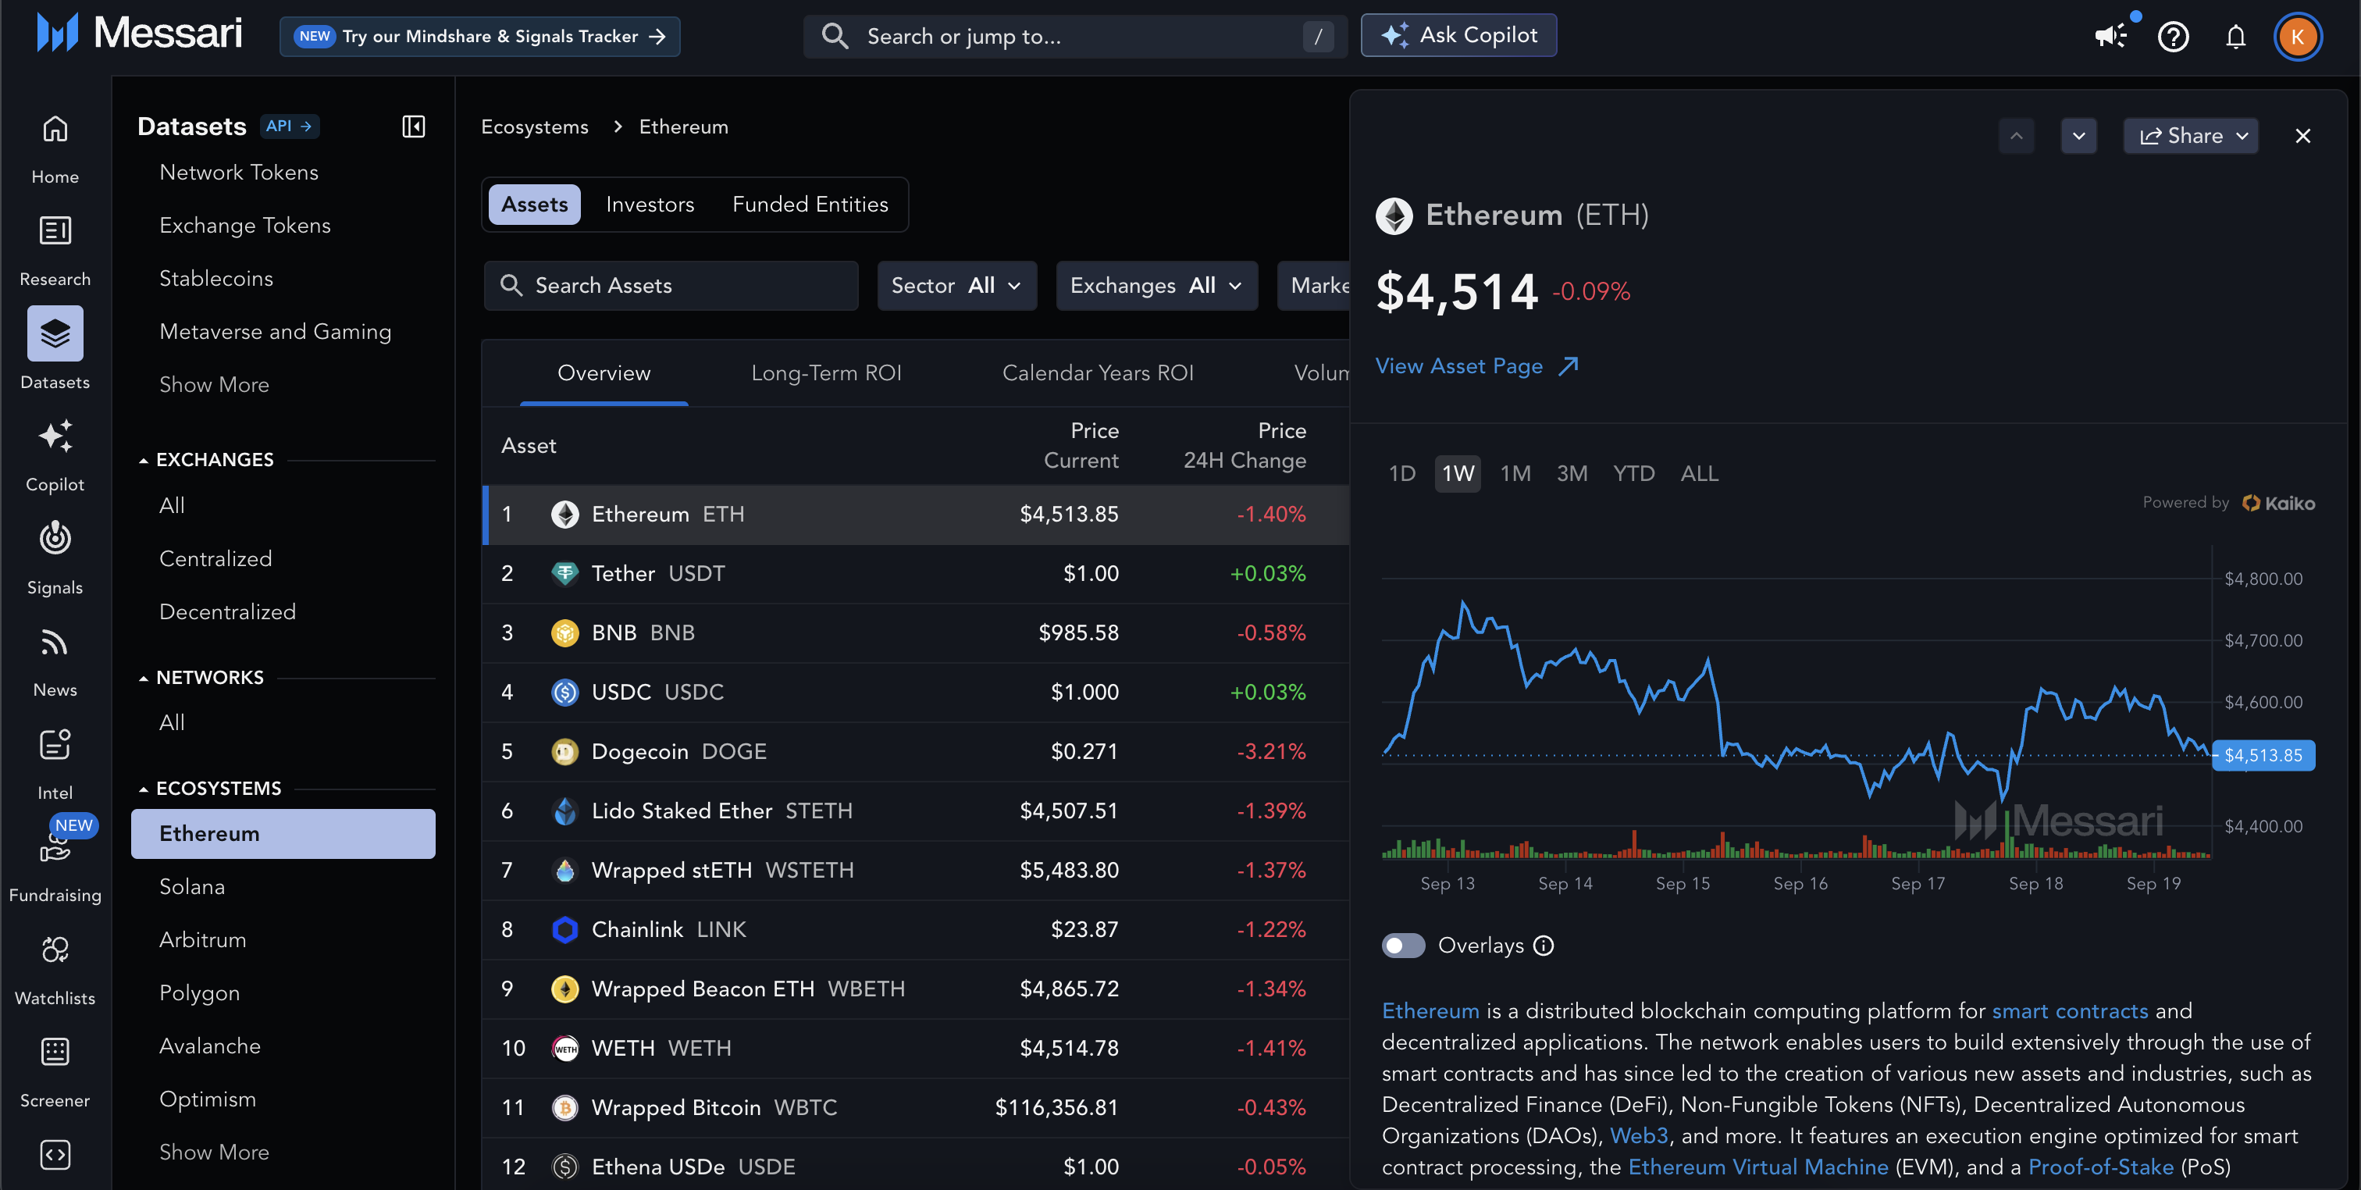Viewport: 2361px width, 1190px height.
Task: Click the Search Assets field
Action: pyautogui.click(x=671, y=285)
